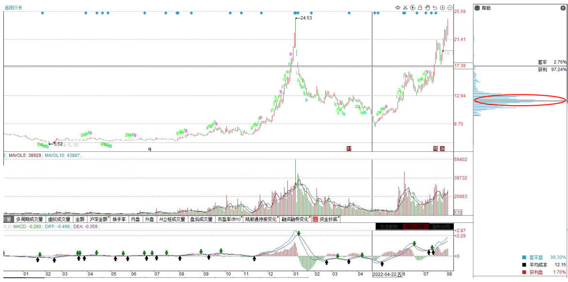Switch to the 多周期成交量 tab

(29, 219)
